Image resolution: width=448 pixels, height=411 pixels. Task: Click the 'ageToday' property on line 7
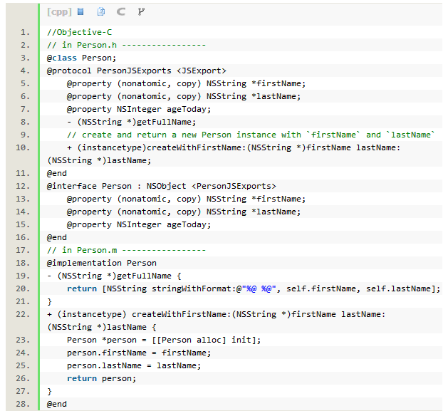pos(187,109)
